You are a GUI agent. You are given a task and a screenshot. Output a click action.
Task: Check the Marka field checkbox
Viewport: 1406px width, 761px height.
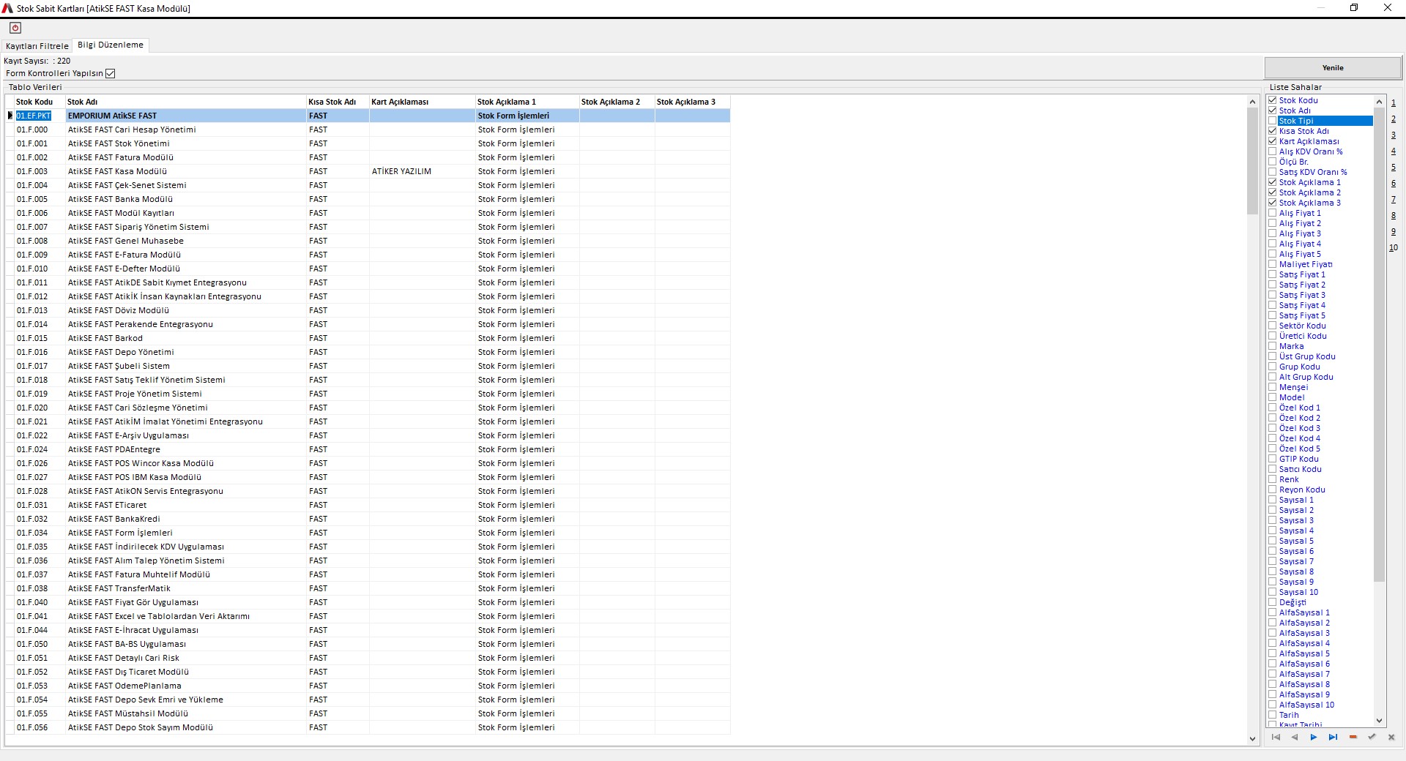click(x=1273, y=346)
